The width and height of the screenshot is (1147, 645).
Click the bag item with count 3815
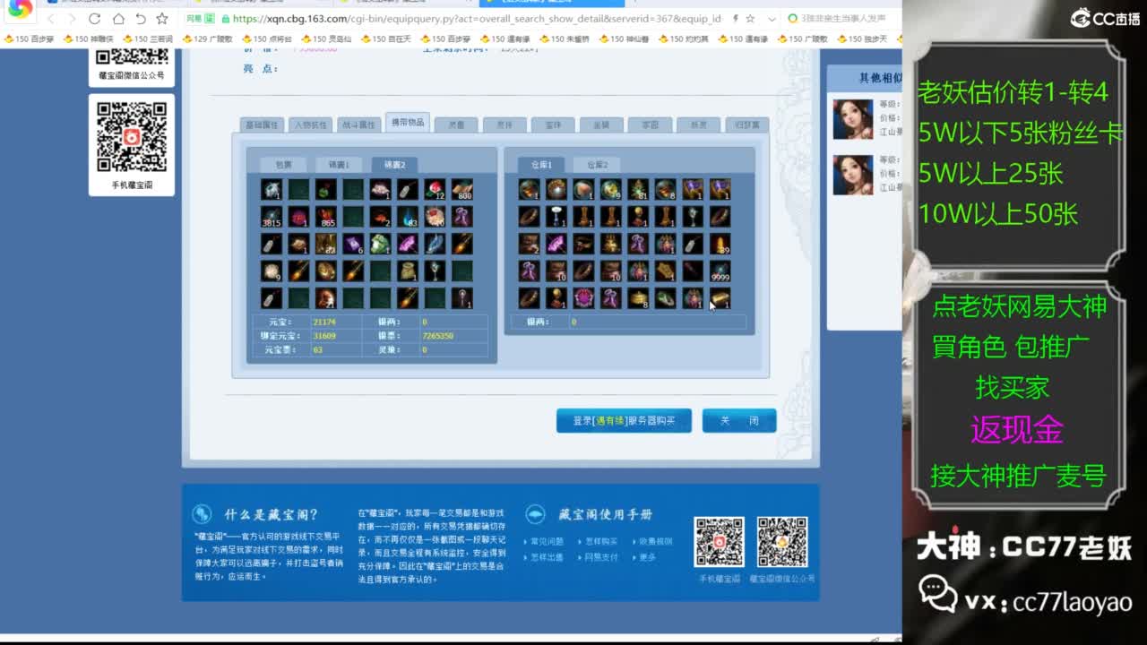tap(272, 216)
